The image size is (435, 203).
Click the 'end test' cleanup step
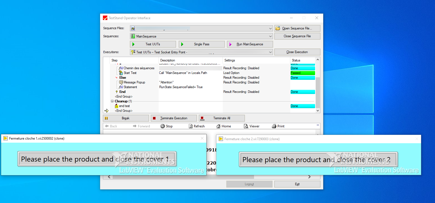point(124,106)
